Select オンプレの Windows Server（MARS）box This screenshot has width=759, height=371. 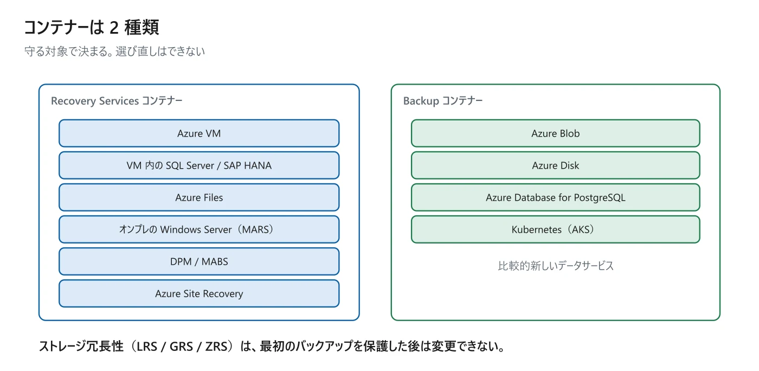coord(199,229)
